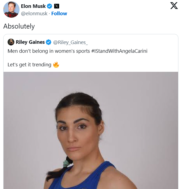Viewport: 183px width, 189px height.
Task: Click the fire emoji after 'trending'
Action: 56,65
